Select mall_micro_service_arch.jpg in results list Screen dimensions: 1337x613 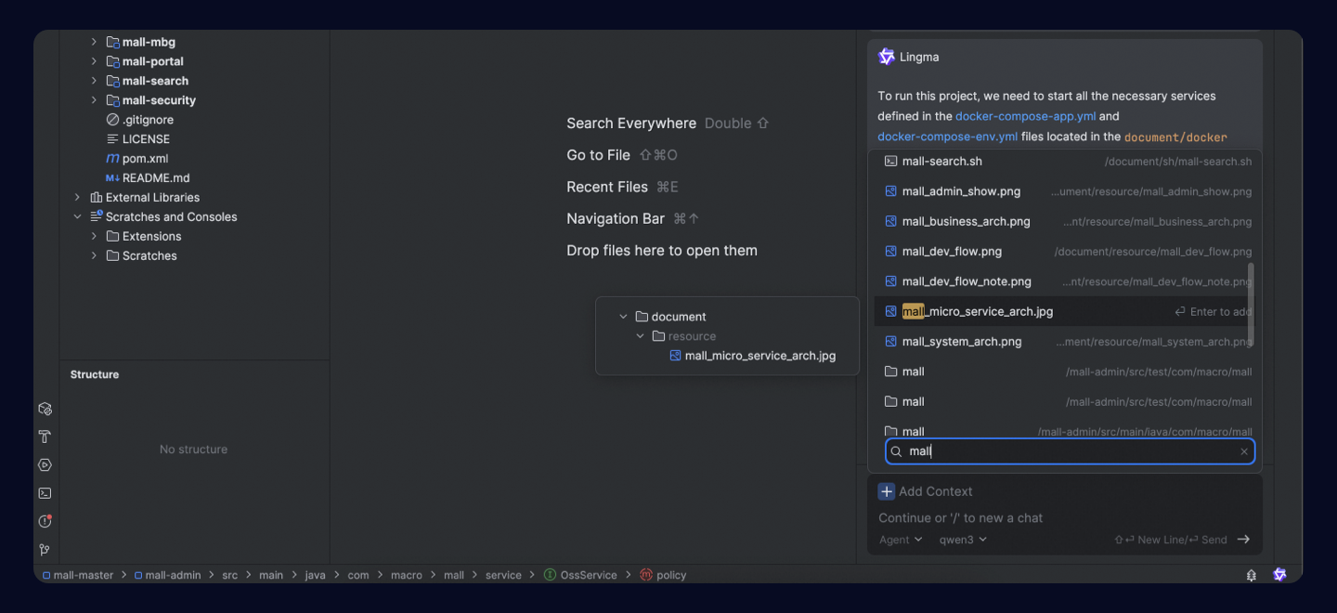coord(977,312)
